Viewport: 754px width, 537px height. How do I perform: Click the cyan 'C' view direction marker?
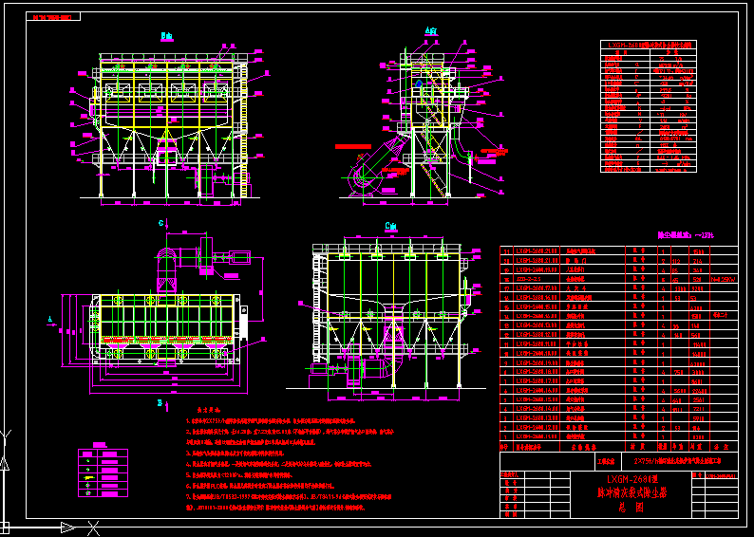(x=162, y=223)
